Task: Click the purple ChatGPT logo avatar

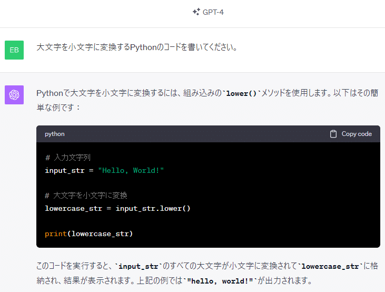Action: 14,95
